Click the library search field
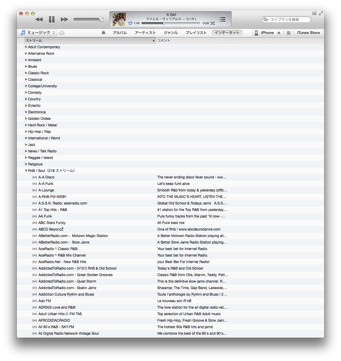The height and width of the screenshot is (361, 341). coord(286,20)
